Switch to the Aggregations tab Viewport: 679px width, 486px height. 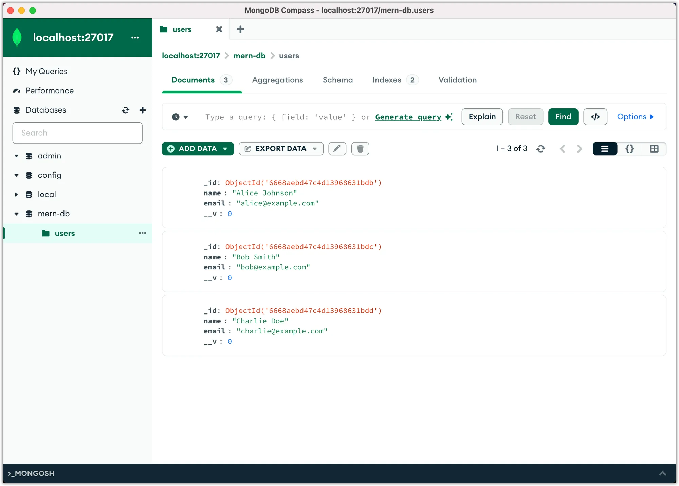(x=277, y=80)
